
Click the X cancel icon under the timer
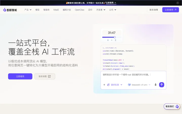tap(112, 40)
